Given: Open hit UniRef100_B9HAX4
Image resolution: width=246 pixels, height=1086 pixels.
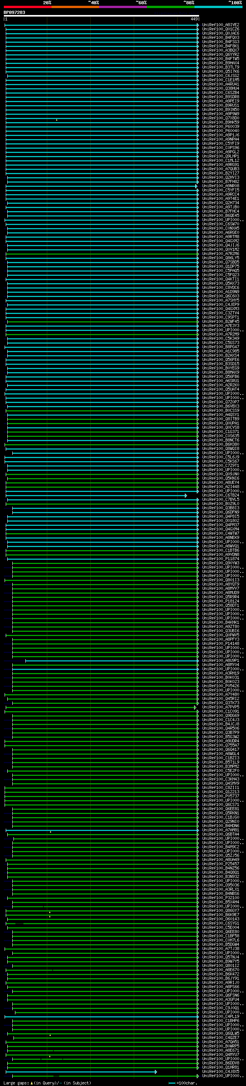Looking at the screenshot, I should 220,63.
